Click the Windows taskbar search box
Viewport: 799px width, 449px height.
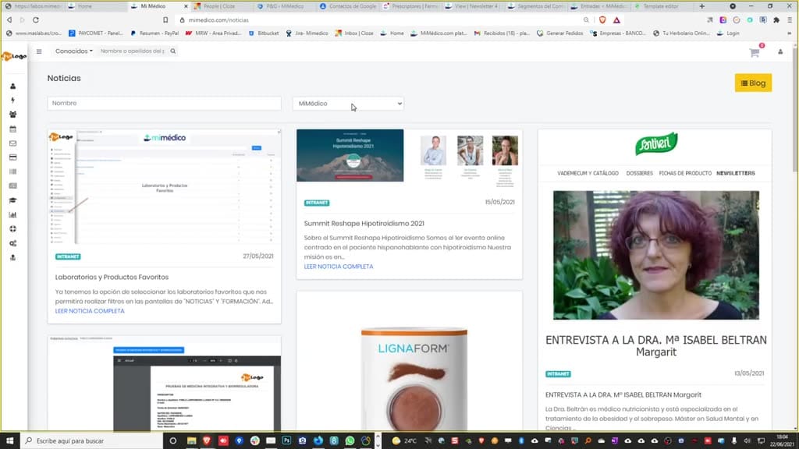(92, 441)
